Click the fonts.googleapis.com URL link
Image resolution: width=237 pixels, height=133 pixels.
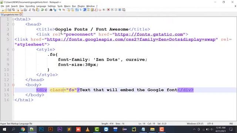131,40
